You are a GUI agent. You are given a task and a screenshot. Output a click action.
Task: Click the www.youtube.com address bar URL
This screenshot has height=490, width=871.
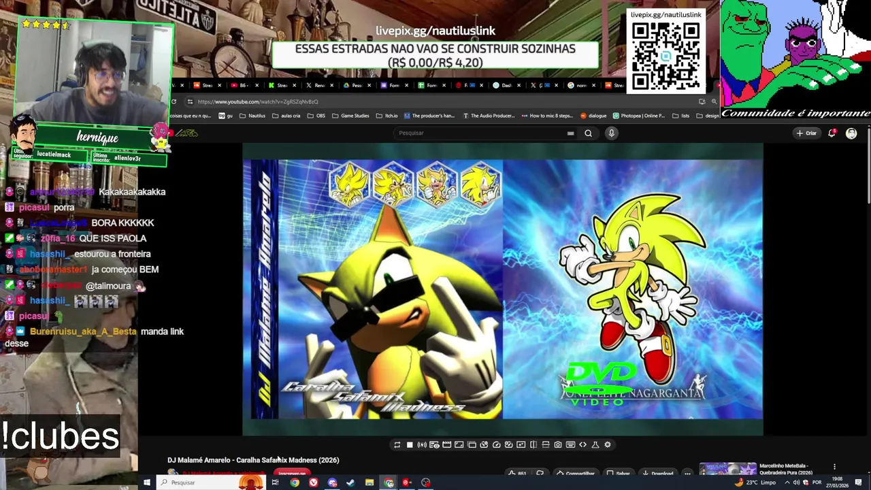pyautogui.click(x=258, y=101)
